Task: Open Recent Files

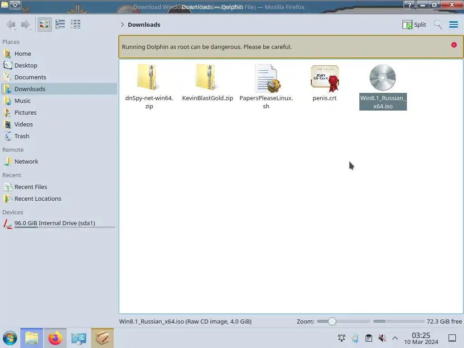Action: 59,187
